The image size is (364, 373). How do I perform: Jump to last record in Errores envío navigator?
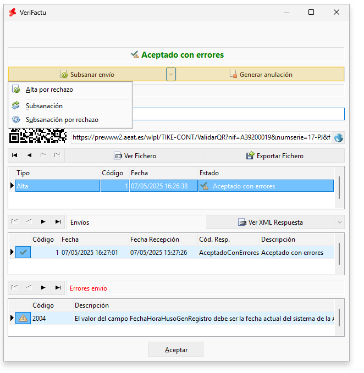pyautogui.click(x=58, y=288)
